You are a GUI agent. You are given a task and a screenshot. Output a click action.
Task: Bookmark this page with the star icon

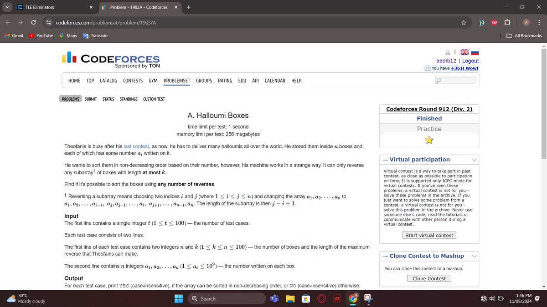pyautogui.click(x=464, y=22)
